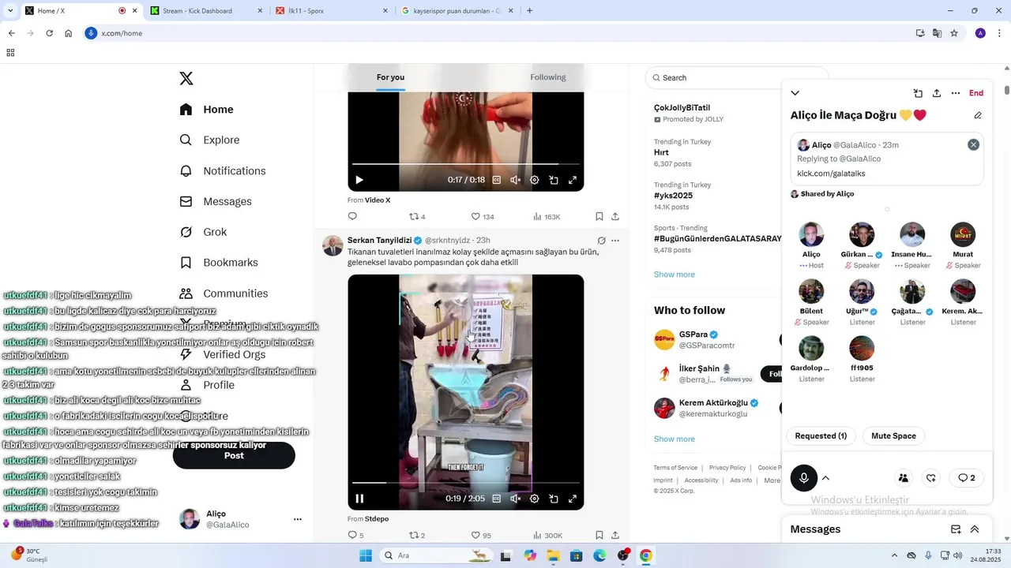Select the For you tab

[x=390, y=77]
